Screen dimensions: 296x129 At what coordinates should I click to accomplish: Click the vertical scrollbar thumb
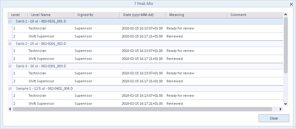(286, 45)
